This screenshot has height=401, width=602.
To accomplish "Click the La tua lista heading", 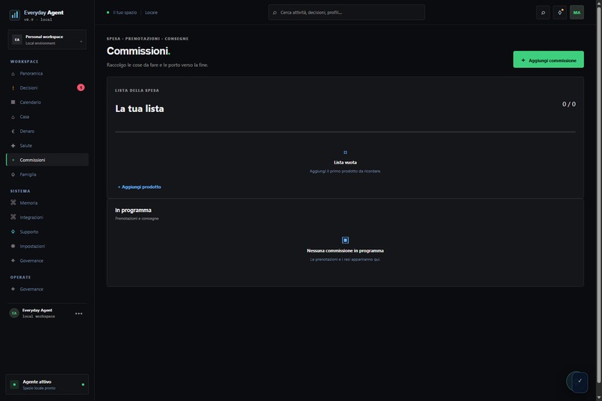I will click(140, 108).
